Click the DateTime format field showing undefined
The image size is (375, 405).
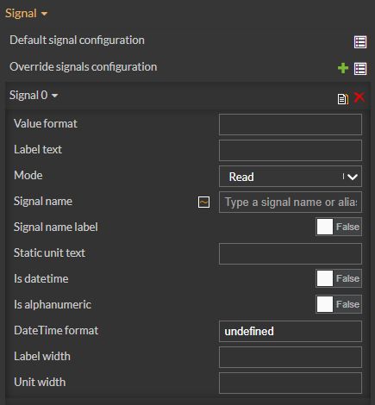[291, 331]
